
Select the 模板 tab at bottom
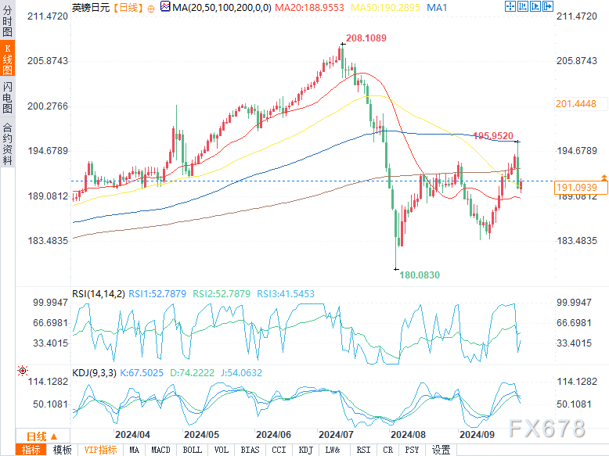coord(62,450)
